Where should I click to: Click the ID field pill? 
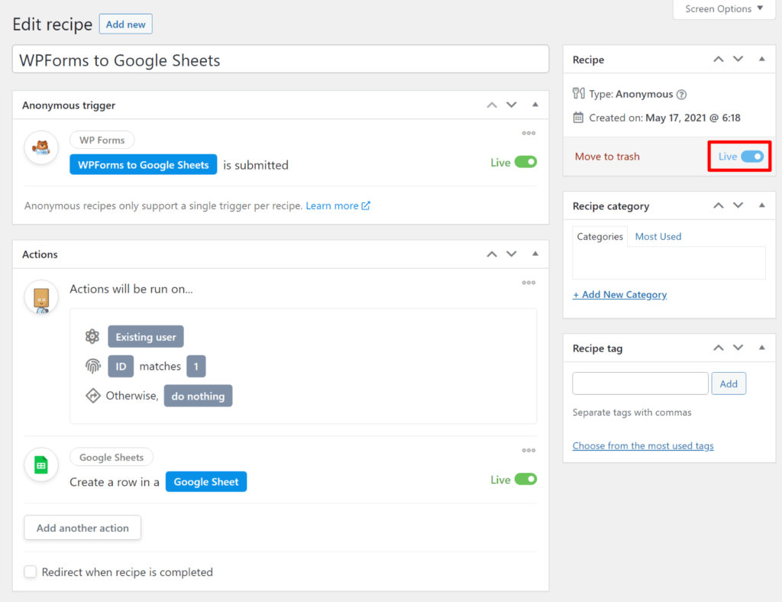tap(121, 366)
